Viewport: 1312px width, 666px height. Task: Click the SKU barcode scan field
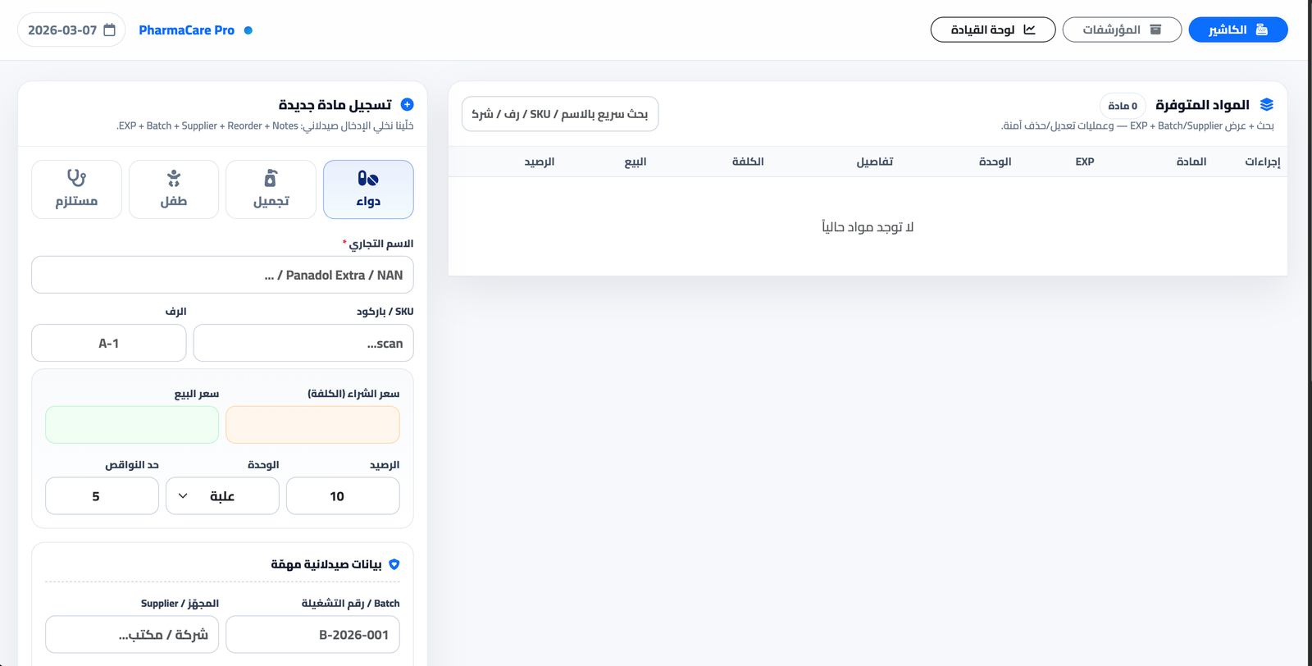click(x=303, y=343)
